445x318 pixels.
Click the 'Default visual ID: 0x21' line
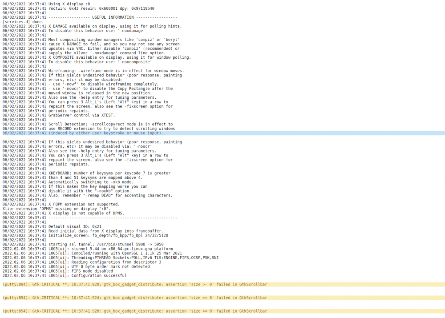[52, 227]
